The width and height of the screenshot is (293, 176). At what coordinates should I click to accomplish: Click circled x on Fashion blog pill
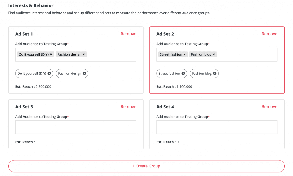coord(215,74)
